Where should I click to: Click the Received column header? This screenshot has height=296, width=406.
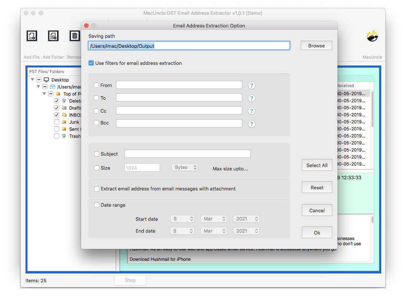coord(353,86)
